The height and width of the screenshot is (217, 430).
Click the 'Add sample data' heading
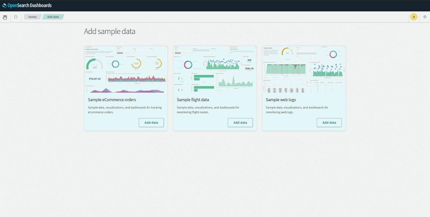pos(110,31)
